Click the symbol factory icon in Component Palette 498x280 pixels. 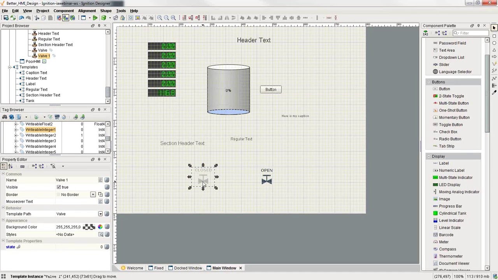[426, 33]
